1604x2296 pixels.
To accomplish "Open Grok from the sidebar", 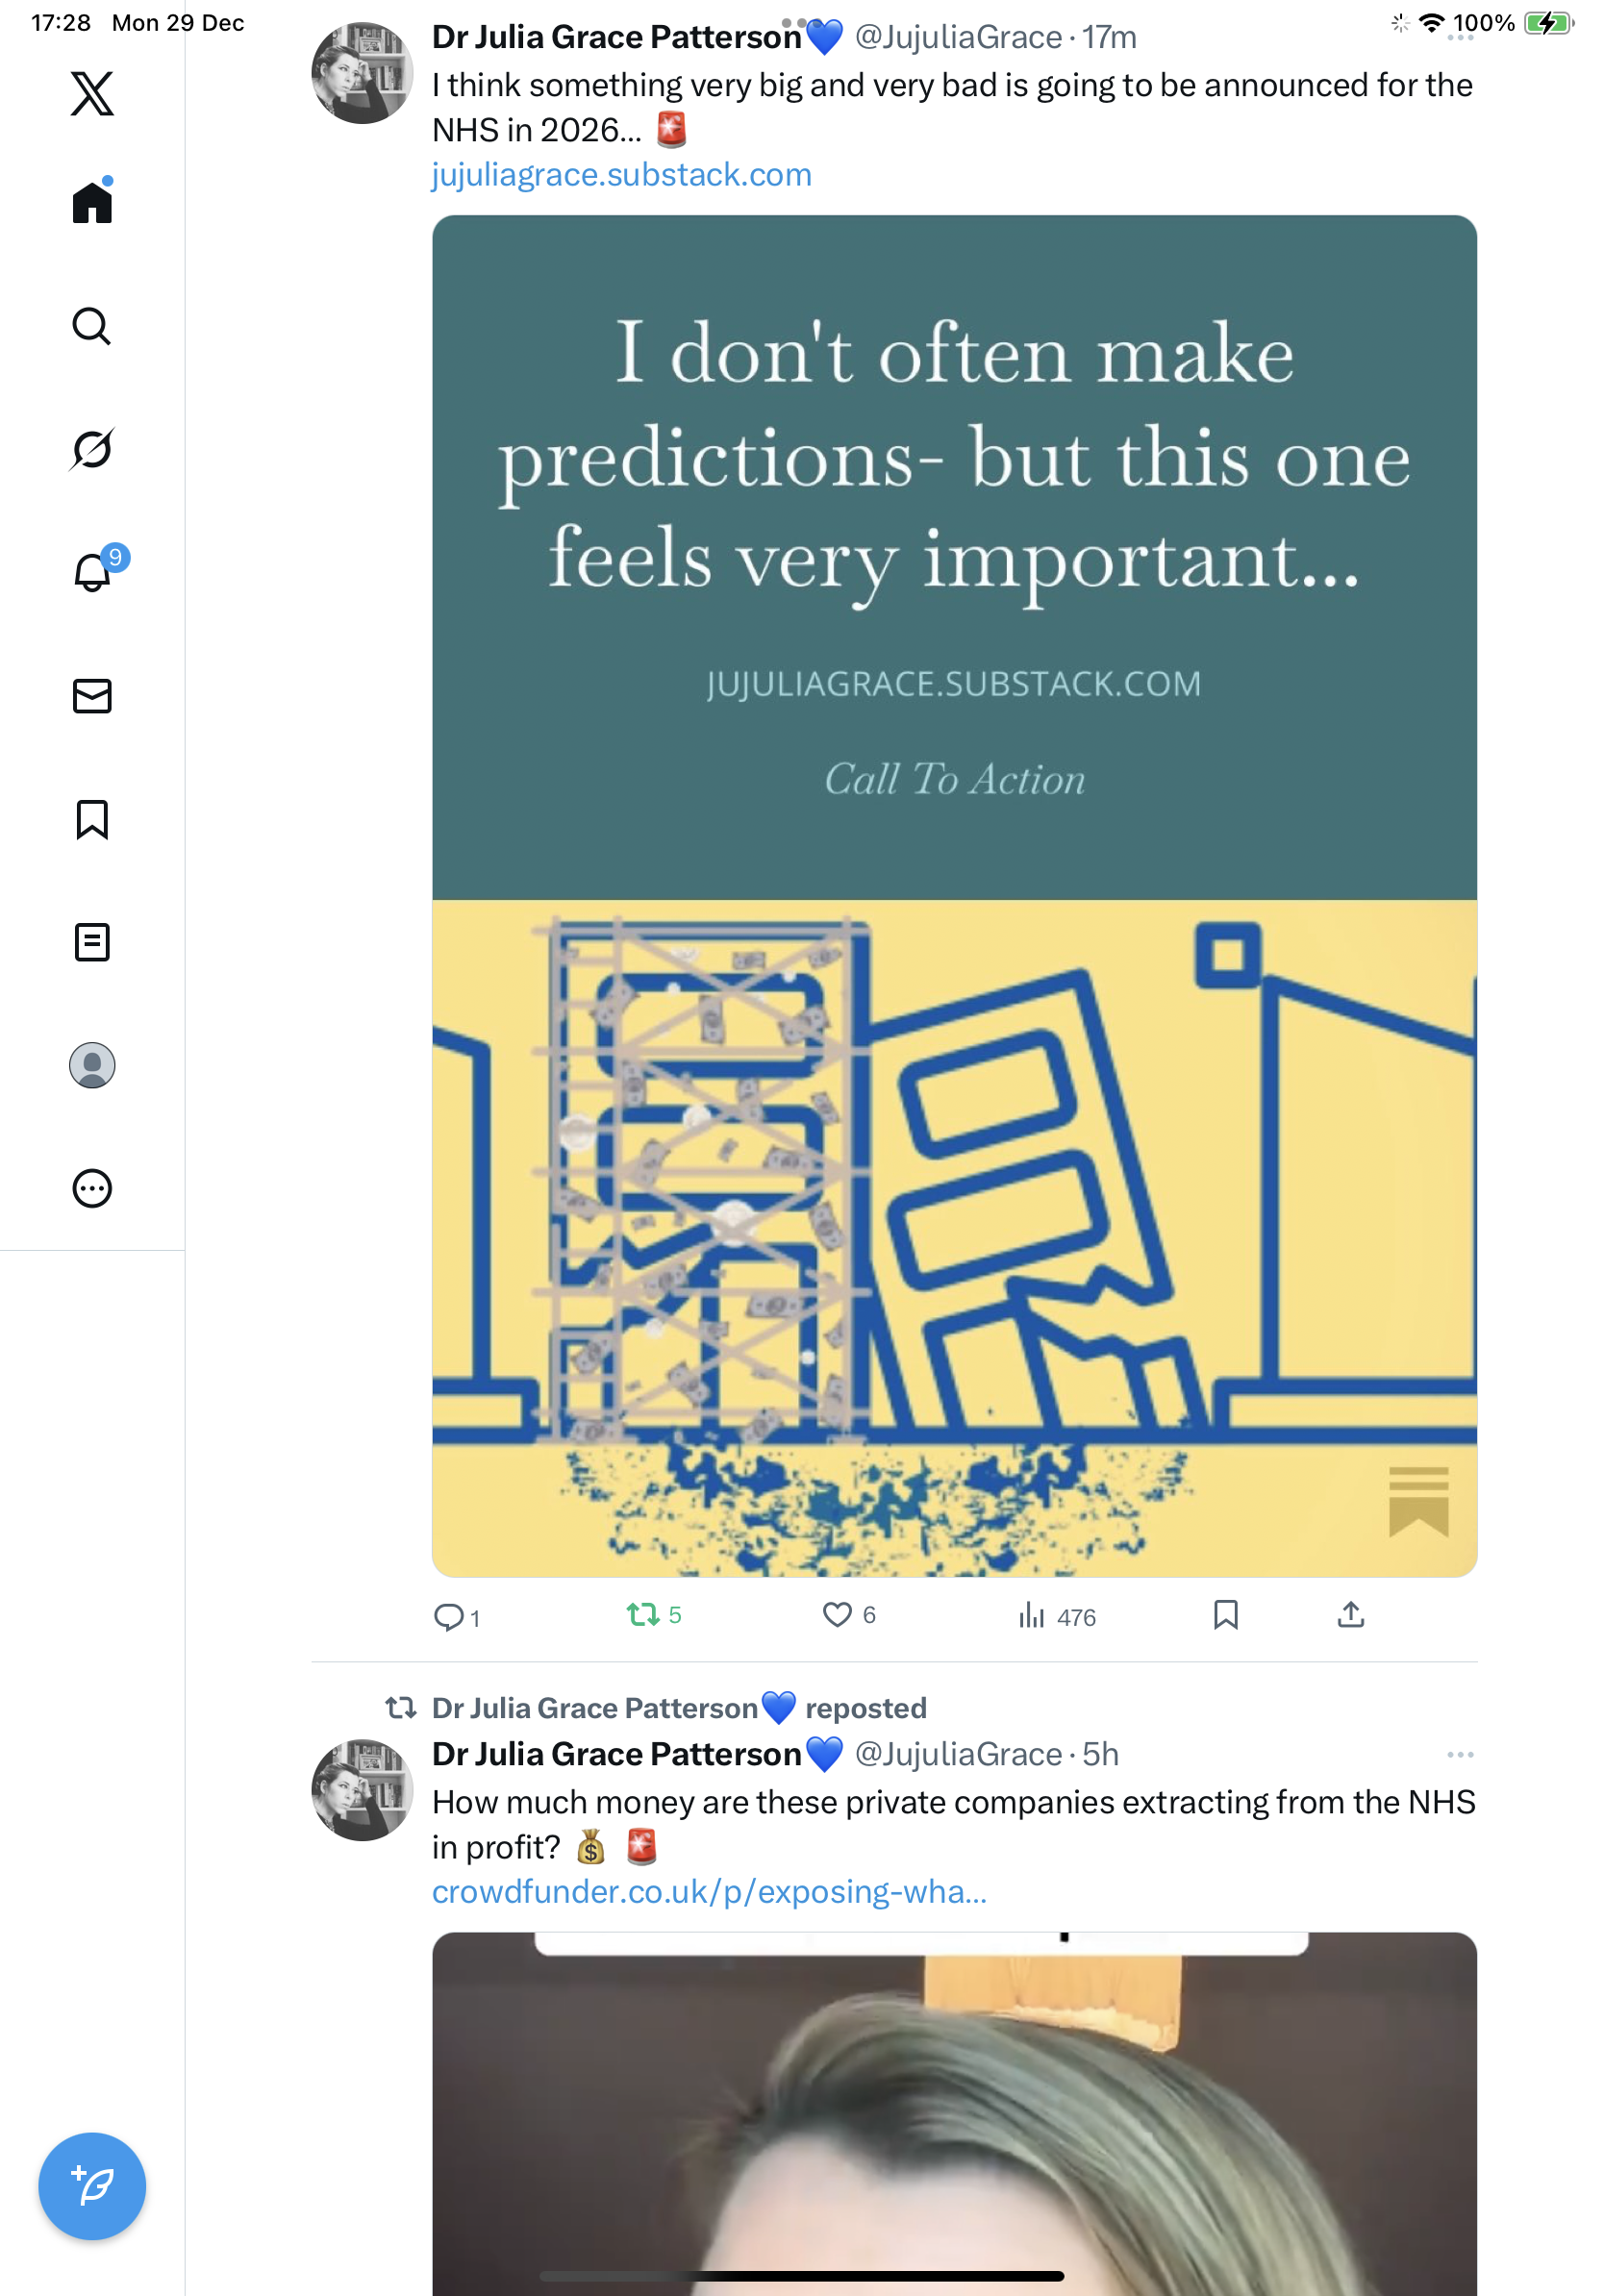I will click(x=92, y=449).
